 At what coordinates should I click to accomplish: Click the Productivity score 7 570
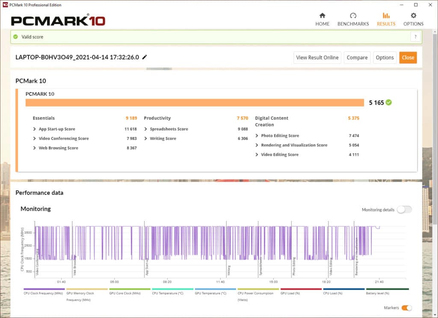[x=243, y=118]
